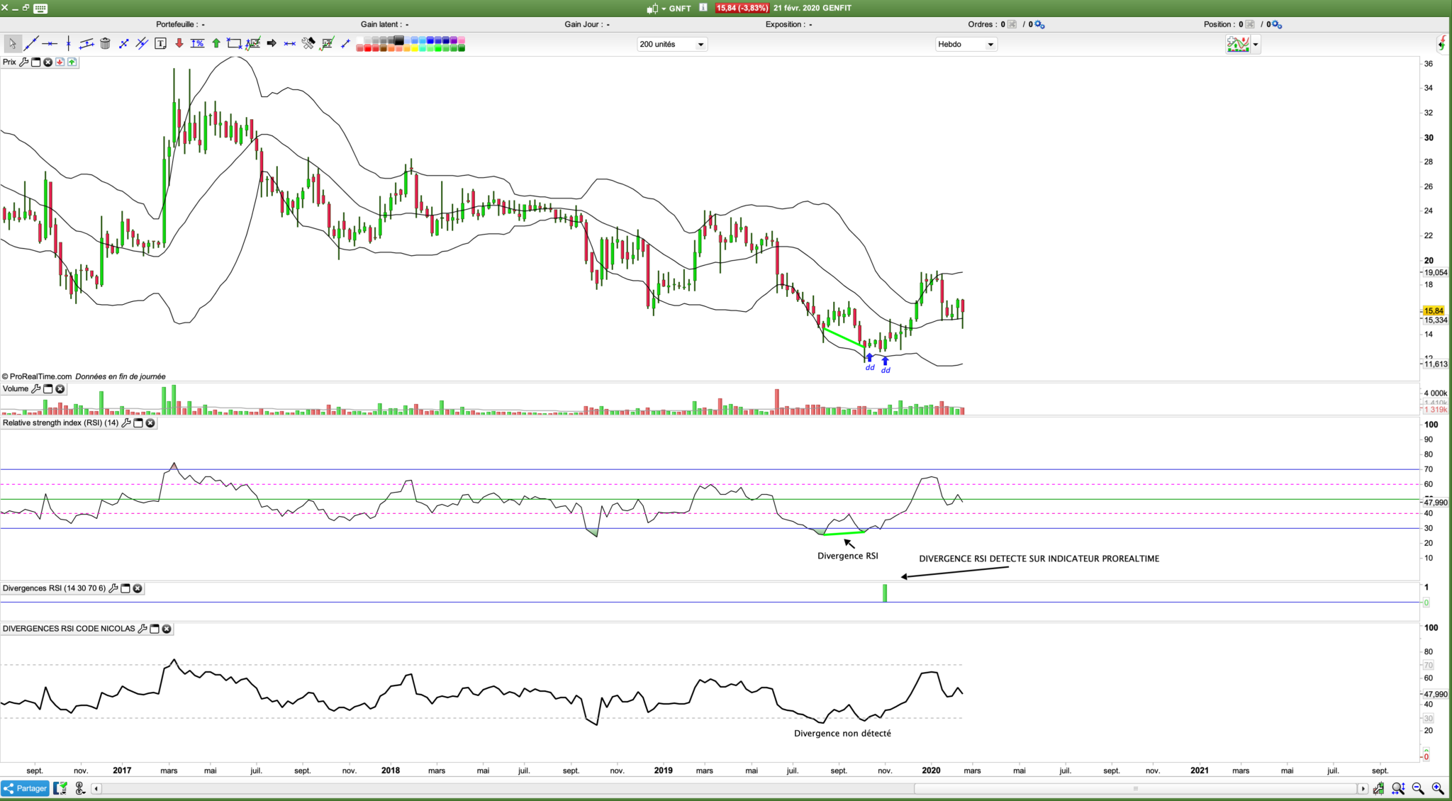Viewport: 1452px width, 801px height.
Task: Select the red down arrow tool
Action: (x=179, y=44)
